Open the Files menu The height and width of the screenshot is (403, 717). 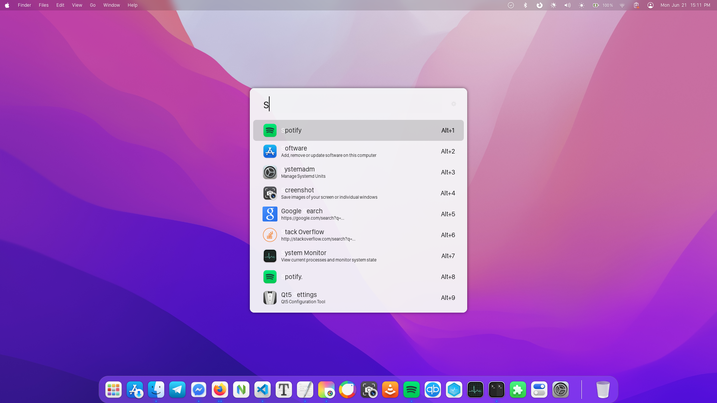click(44, 5)
